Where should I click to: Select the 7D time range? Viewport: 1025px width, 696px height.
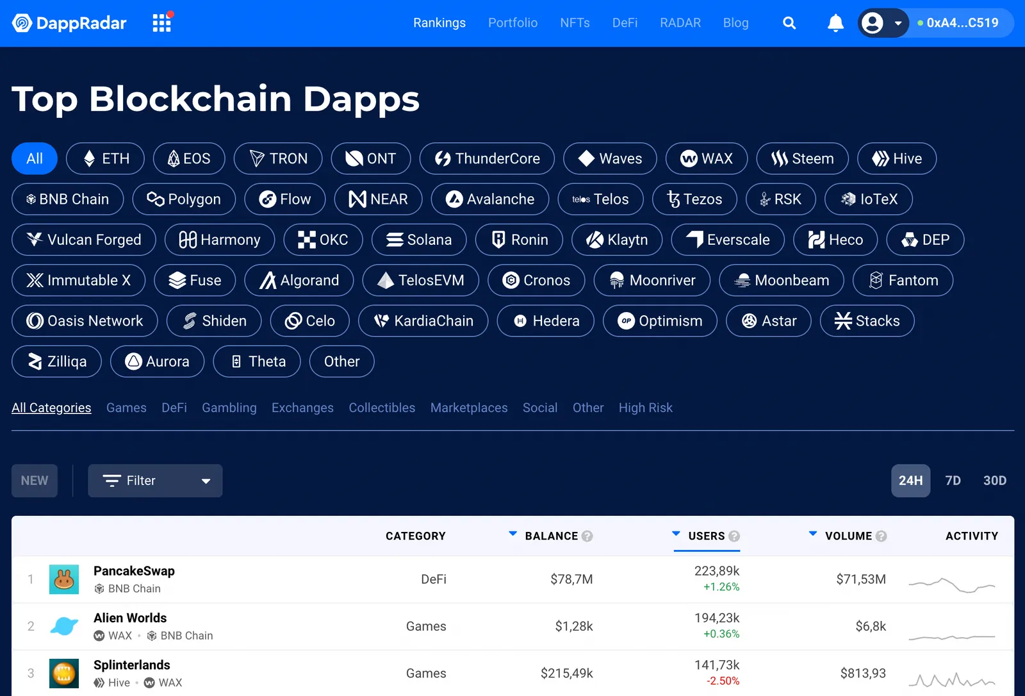pyautogui.click(x=953, y=481)
